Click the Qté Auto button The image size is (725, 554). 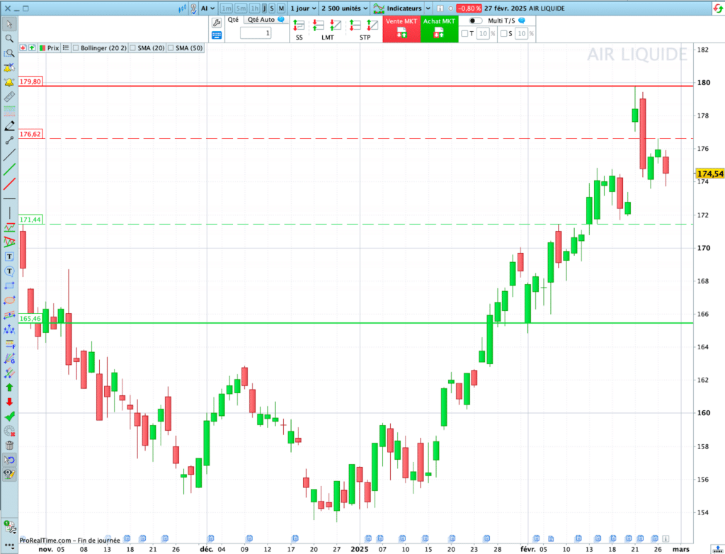click(x=266, y=20)
